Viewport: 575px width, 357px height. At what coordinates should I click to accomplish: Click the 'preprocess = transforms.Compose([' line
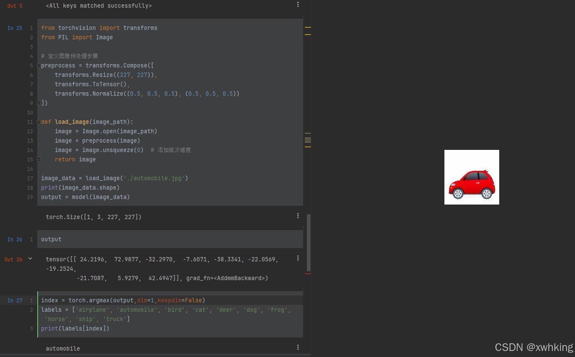click(x=98, y=65)
